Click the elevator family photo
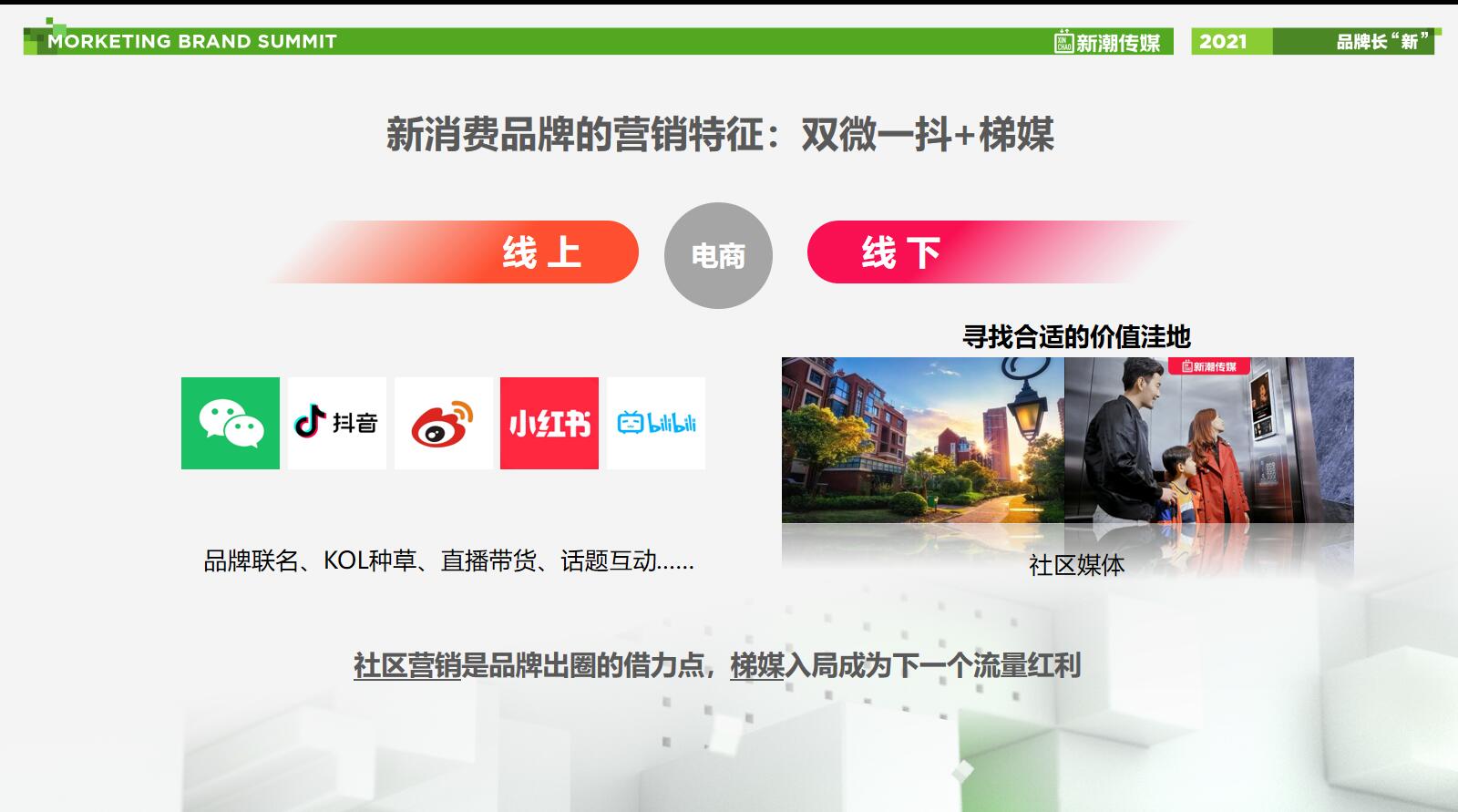 [x=1209, y=440]
